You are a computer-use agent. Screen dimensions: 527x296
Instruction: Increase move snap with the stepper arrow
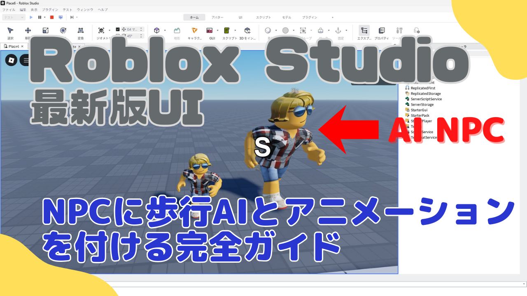click(x=141, y=28)
